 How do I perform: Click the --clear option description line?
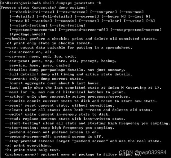[x=79, y=110]
